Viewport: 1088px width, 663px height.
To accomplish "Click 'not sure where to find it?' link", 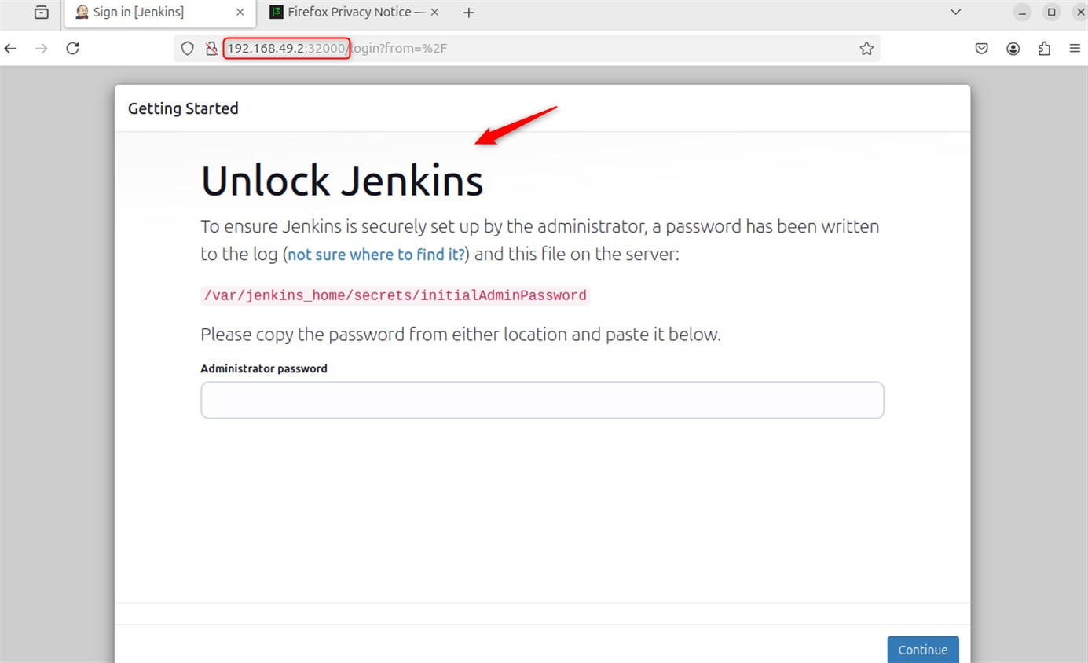I will tap(376, 255).
